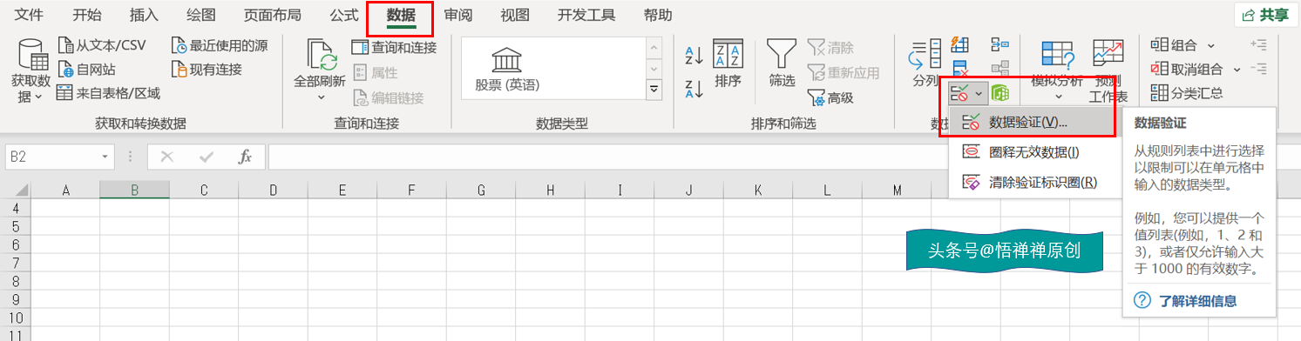Screen dimensions: 1301x341
Task: Expand the 组合 dropdown arrow
Action: point(1211,45)
